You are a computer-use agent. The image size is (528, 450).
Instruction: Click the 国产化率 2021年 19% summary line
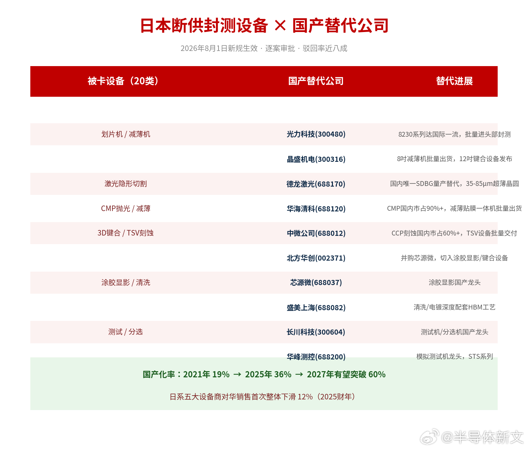(x=264, y=375)
